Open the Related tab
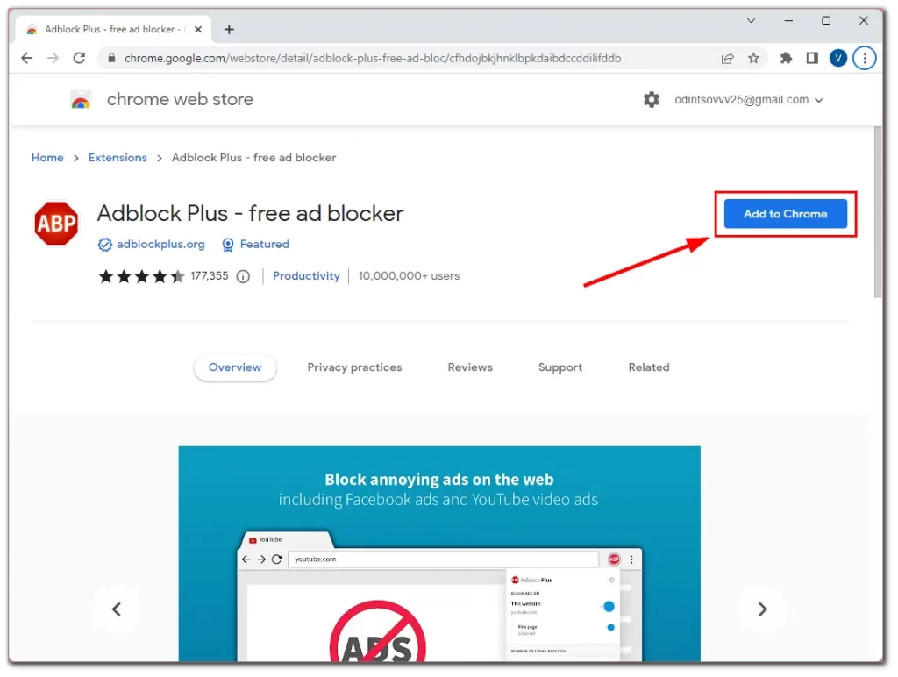898x677 pixels. (649, 367)
